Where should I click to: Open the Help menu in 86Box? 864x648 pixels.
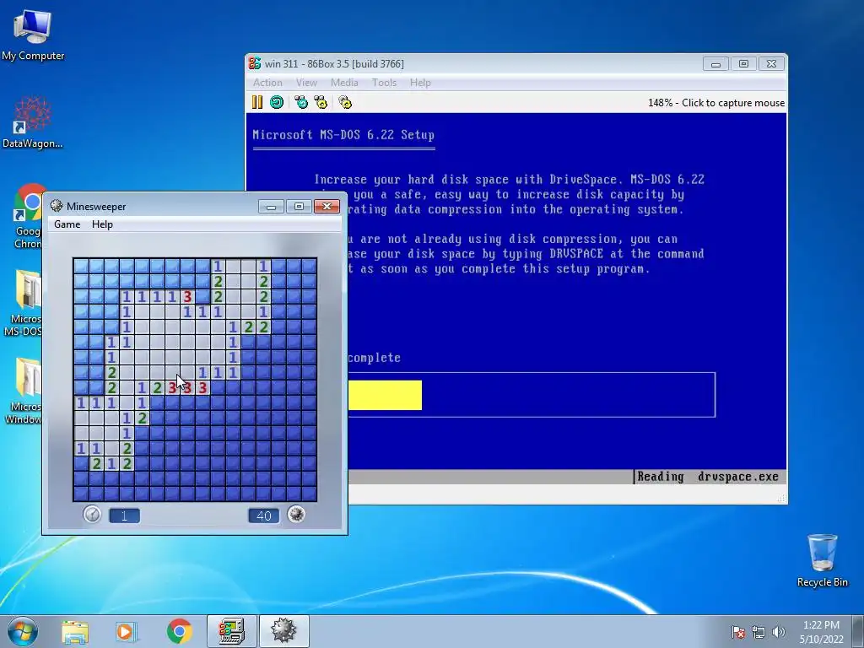point(420,83)
